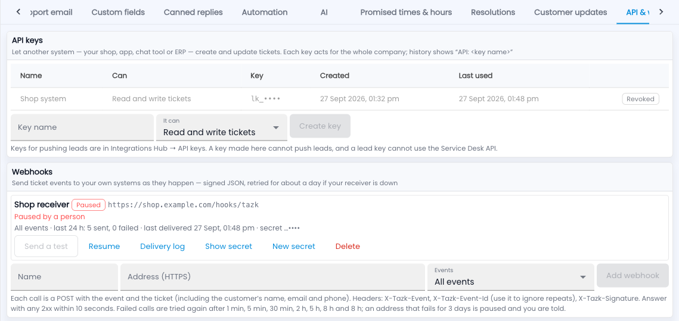The height and width of the screenshot is (321, 679).
Task: Open the Events dropdown showing All events
Action: pos(511,277)
